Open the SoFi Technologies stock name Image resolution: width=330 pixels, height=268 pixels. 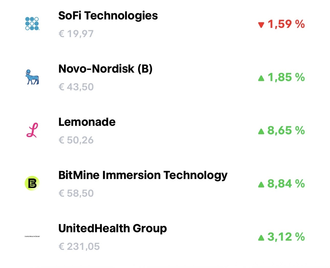[108, 16]
